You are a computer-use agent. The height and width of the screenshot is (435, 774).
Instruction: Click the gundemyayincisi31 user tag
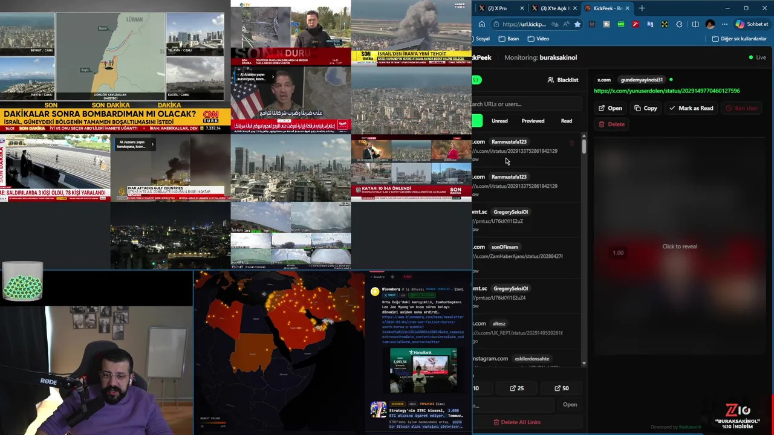[642, 80]
